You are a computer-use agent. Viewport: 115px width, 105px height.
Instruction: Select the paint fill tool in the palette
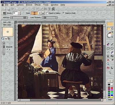[108, 44]
